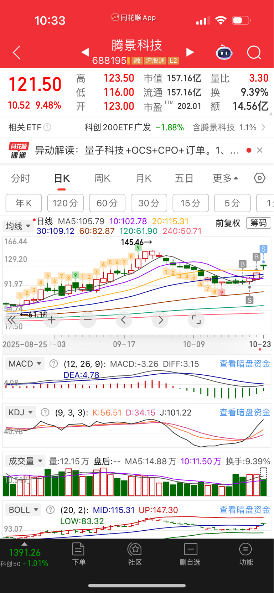Move chart right with chevron button
The image size is (274, 593).
pyautogui.click(x=160, y=320)
